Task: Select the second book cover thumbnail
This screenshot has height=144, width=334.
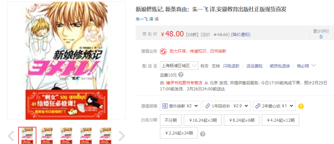Action: click(47, 136)
